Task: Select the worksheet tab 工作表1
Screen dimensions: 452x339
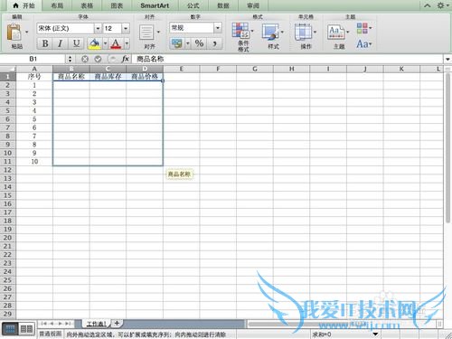Action: [x=96, y=324]
